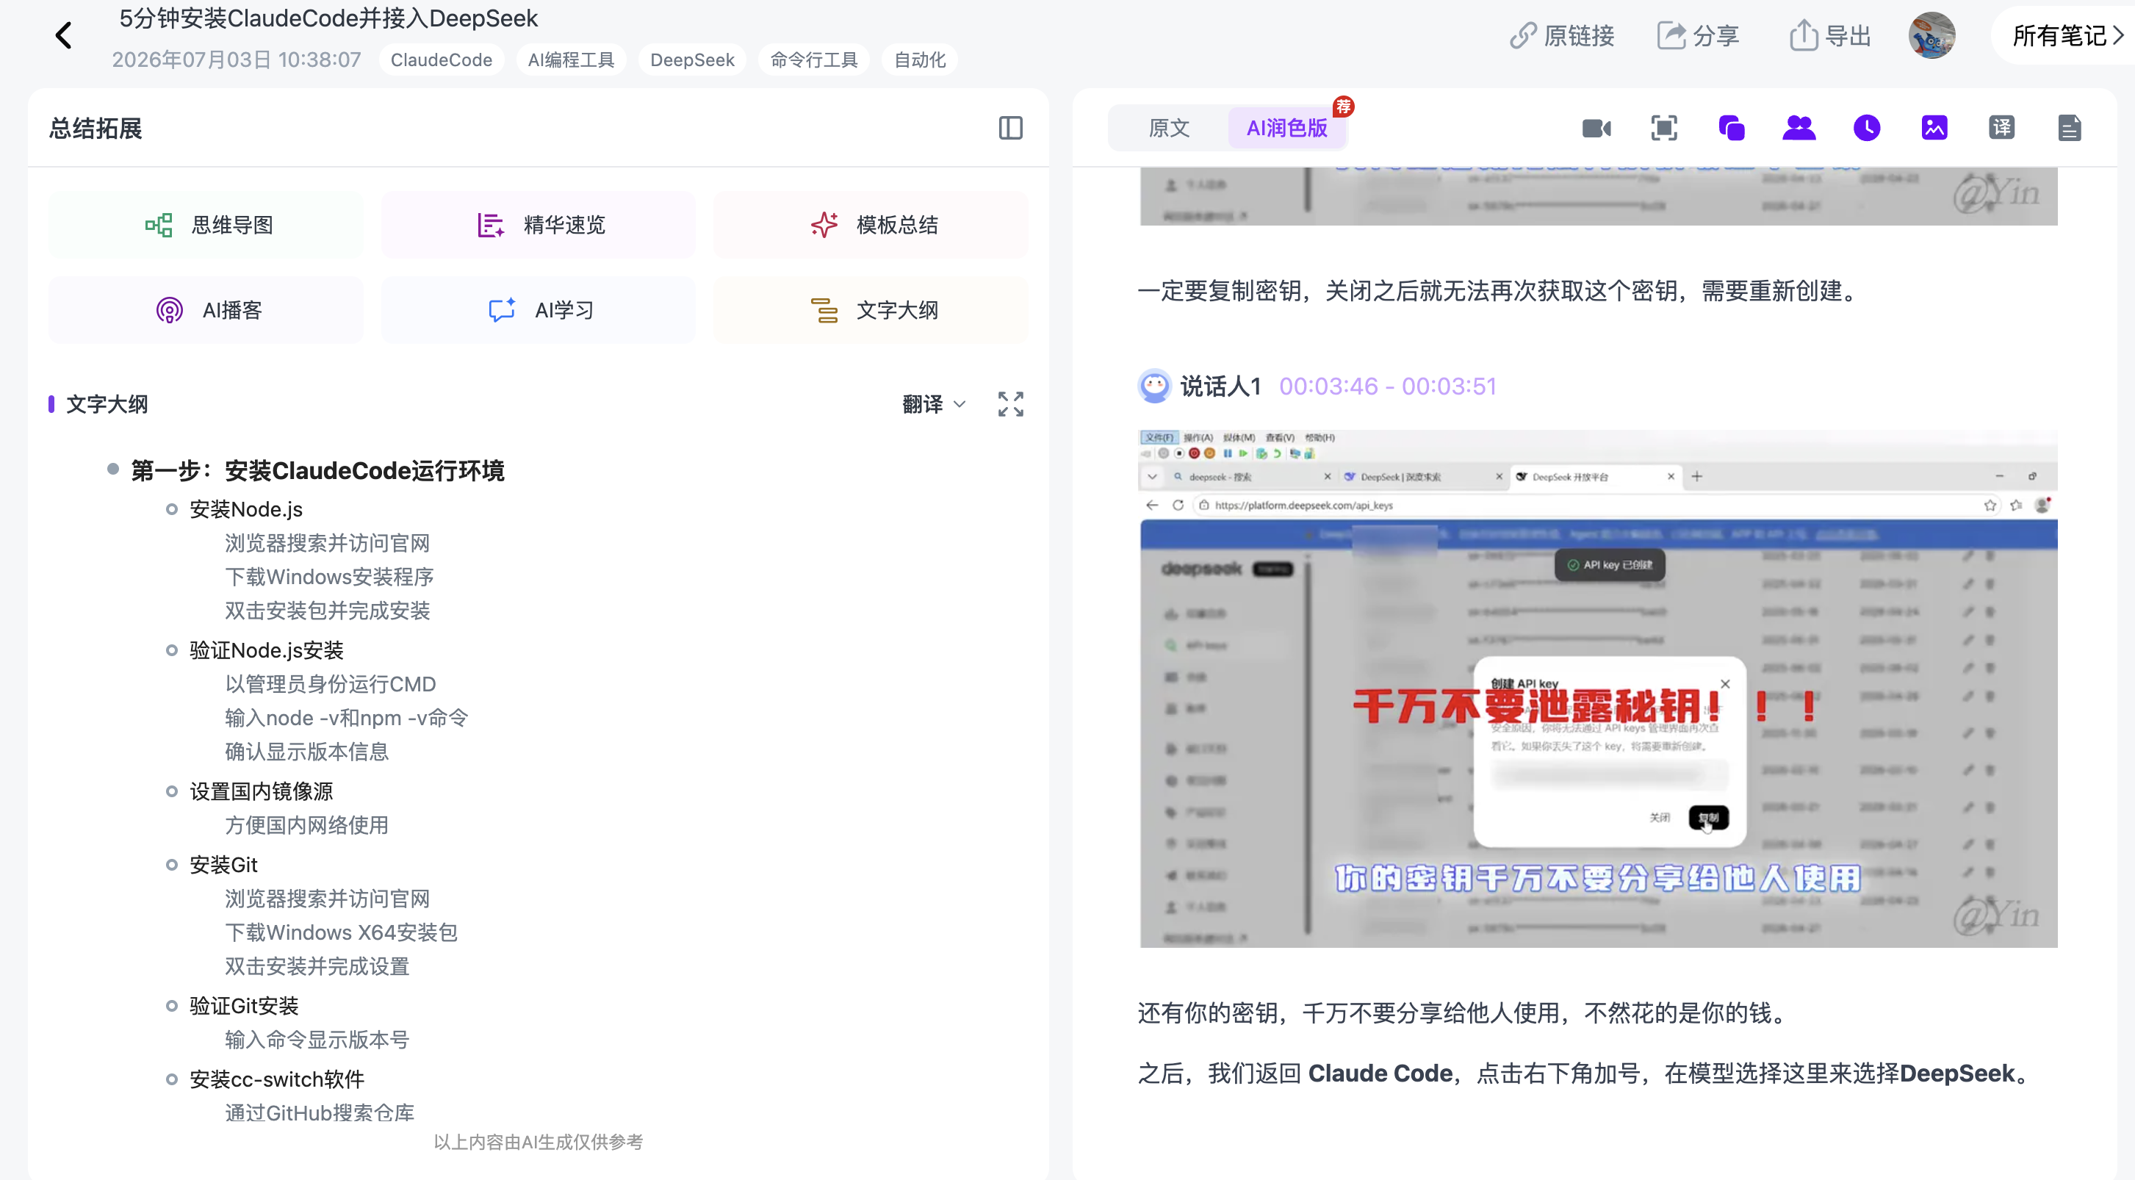This screenshot has width=2135, height=1180.
Task: Select outline item 安装Git
Action: point(223,864)
